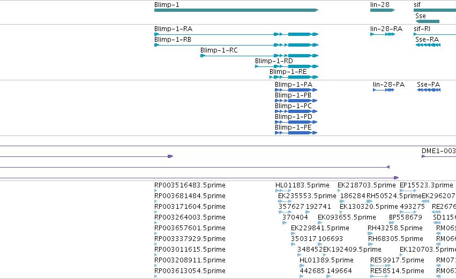Image resolution: width=456 pixels, height=279 pixels.
Task: Open the Blimp-1-RC transcript
Action: tap(259, 56)
